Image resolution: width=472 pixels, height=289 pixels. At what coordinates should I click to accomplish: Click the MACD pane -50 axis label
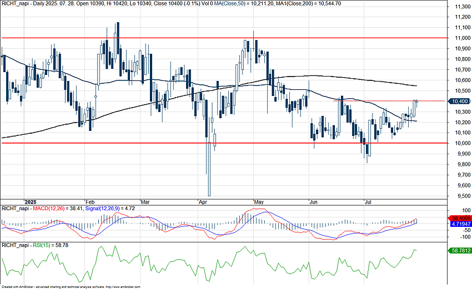coord(467,230)
